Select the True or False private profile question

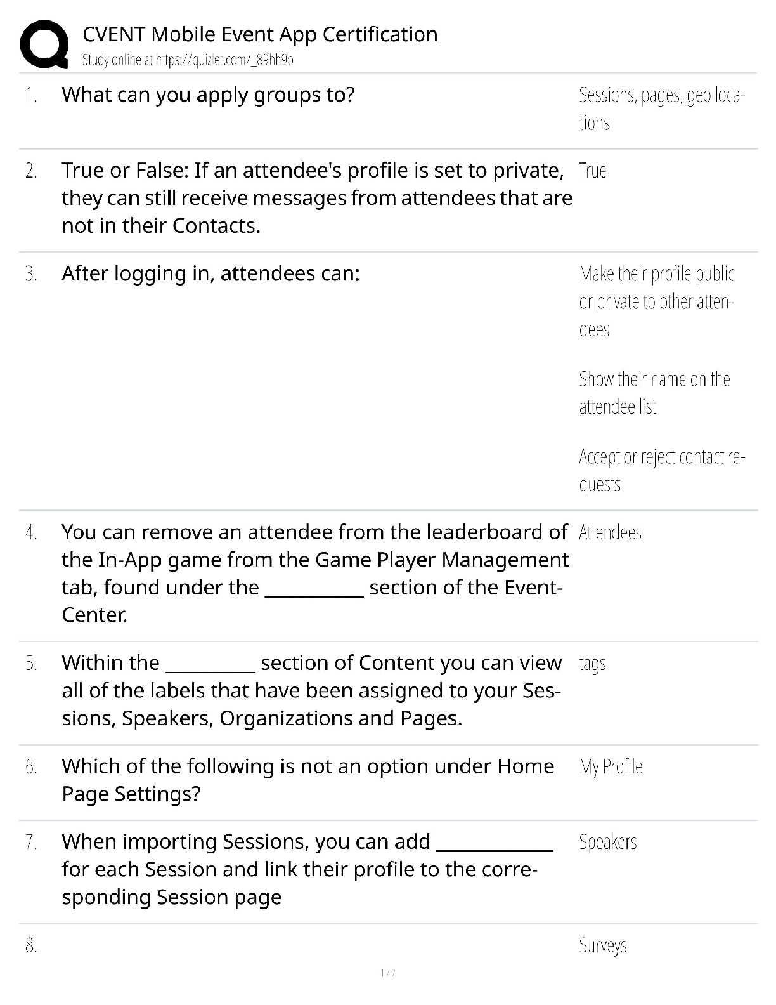click(316, 198)
